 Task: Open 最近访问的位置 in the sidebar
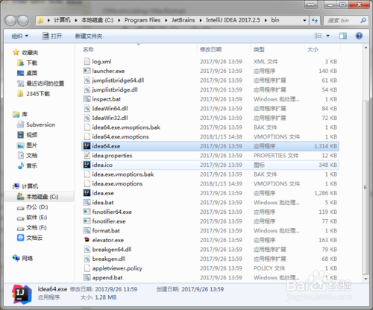40,83
